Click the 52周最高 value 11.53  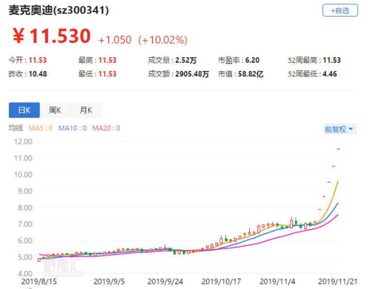[332, 60]
